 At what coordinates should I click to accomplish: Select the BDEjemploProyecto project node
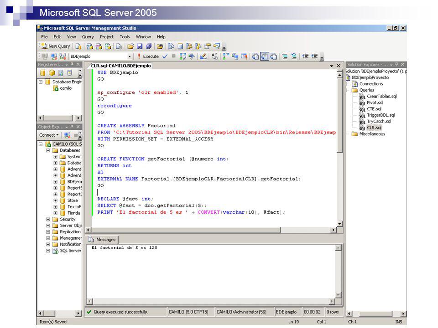[x=370, y=77]
